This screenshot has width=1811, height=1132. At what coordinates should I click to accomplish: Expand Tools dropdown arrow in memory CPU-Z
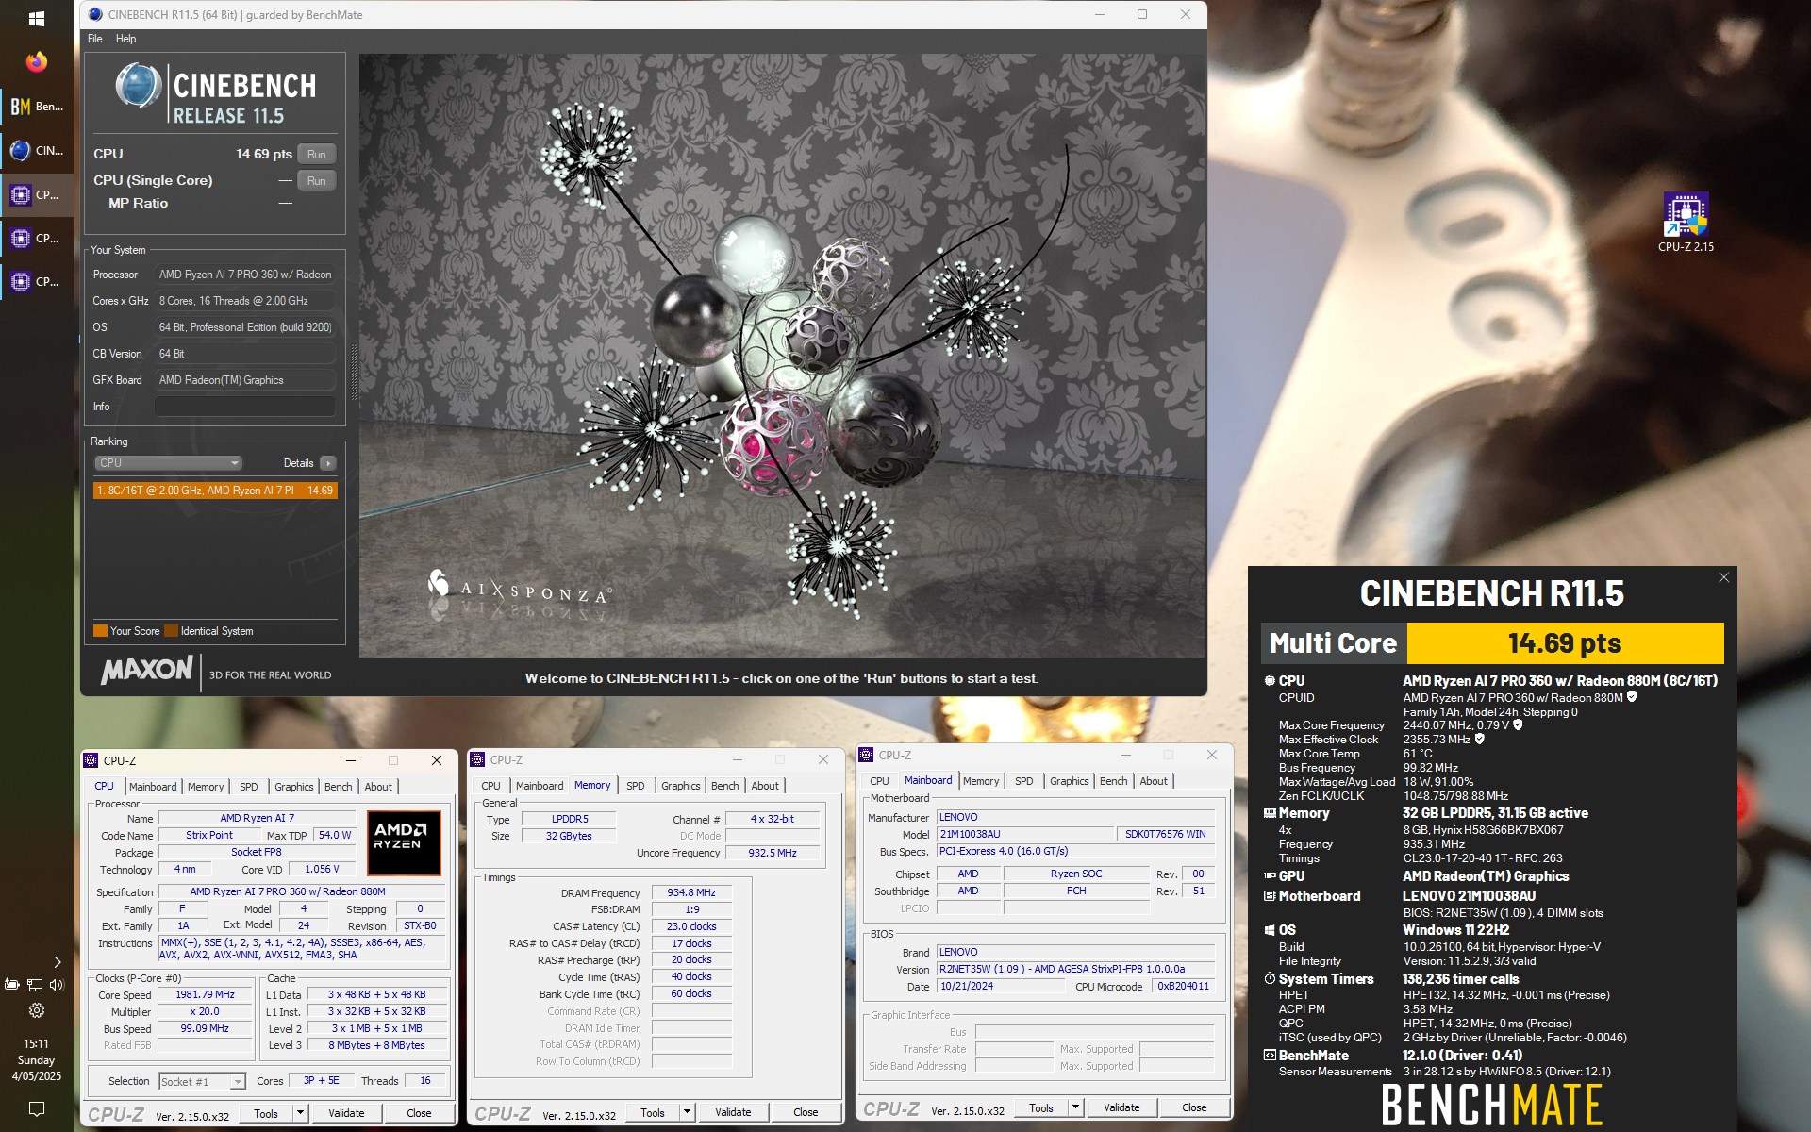pos(688,1112)
